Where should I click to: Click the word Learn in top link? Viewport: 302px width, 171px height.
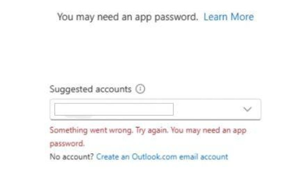216,17
